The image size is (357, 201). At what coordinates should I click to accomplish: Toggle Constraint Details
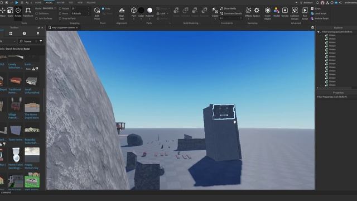pyautogui.click(x=231, y=13)
